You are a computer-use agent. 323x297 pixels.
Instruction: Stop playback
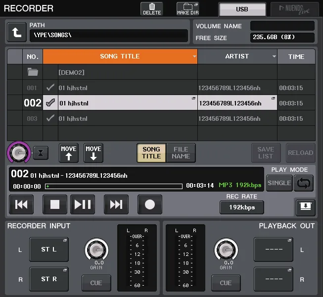(55, 204)
